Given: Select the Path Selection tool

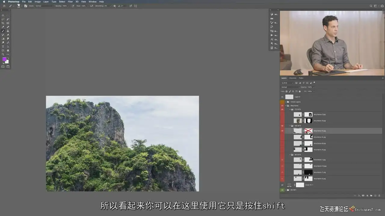Looking at the screenshot, I should point(8,46).
